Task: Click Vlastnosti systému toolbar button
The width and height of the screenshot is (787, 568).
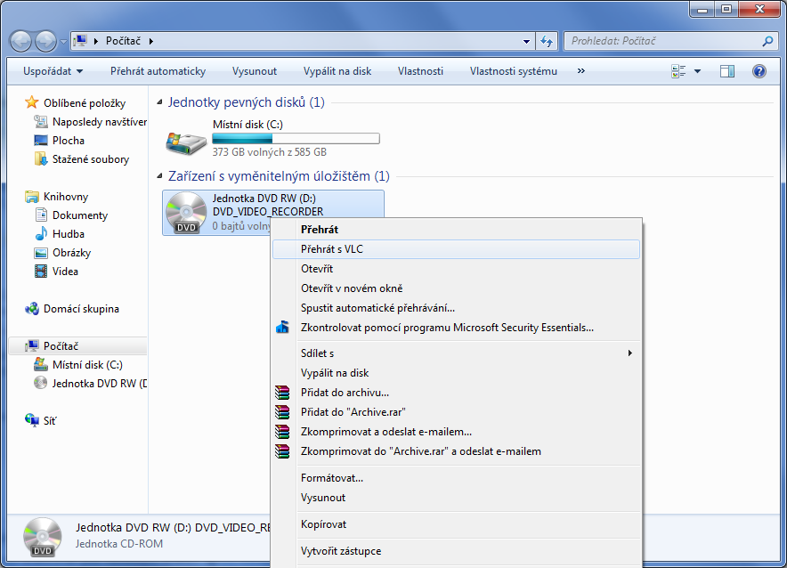Action: pyautogui.click(x=513, y=71)
